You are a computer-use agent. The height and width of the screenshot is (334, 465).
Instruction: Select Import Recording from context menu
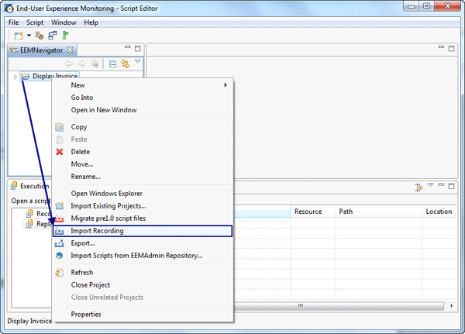click(97, 231)
